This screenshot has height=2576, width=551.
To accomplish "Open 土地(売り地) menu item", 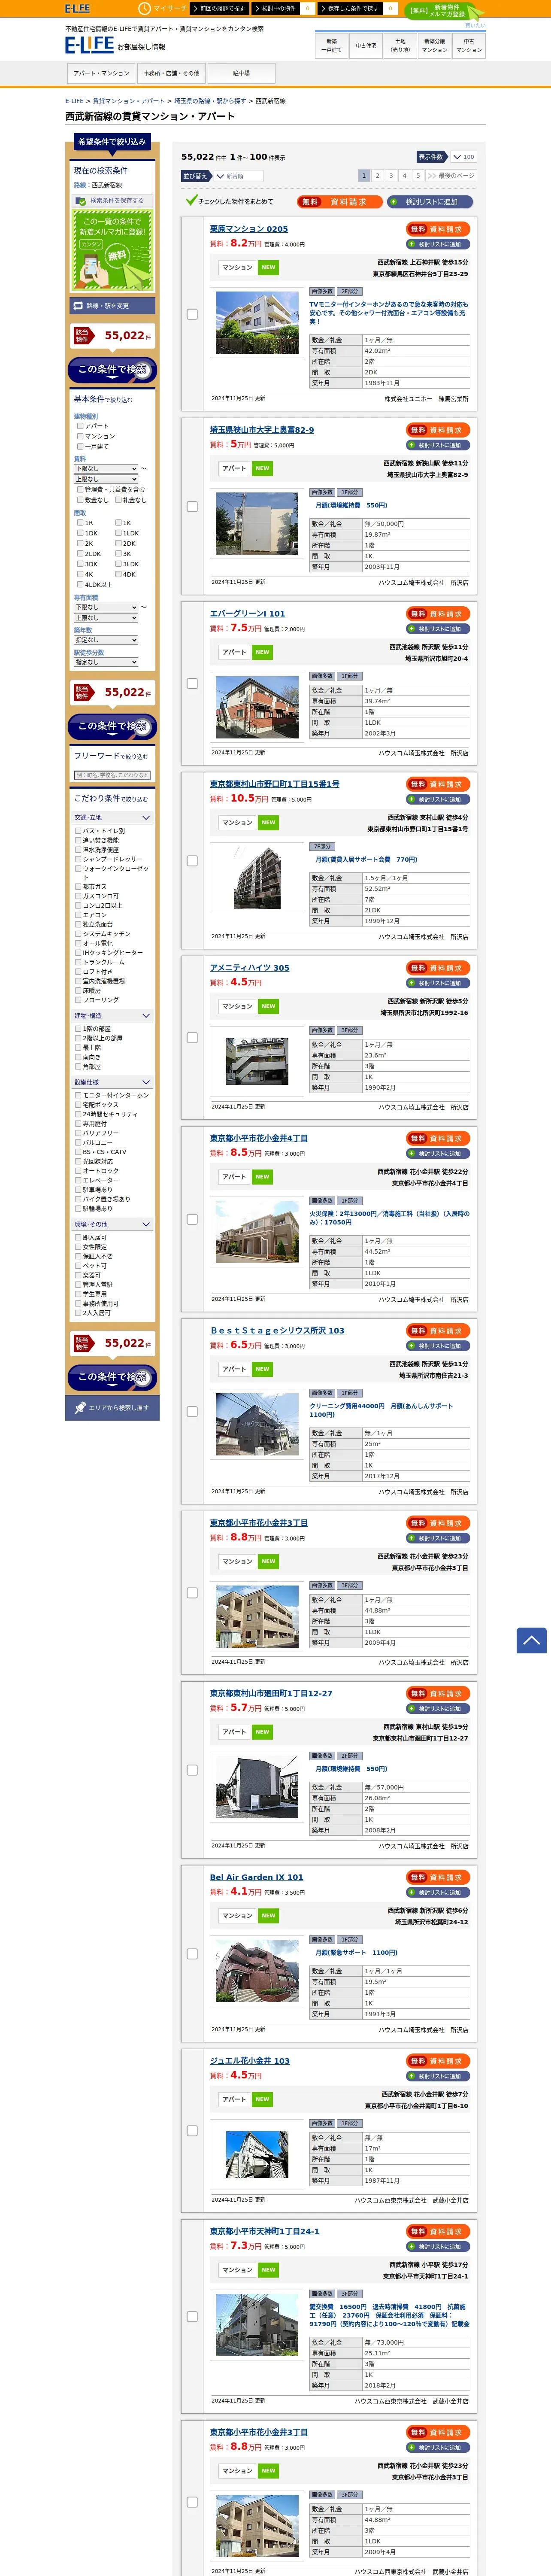I will coord(400,45).
